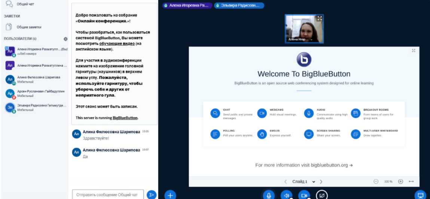The height and width of the screenshot is (199, 430).
Task: Click the fit to width button
Action: tap(411, 181)
